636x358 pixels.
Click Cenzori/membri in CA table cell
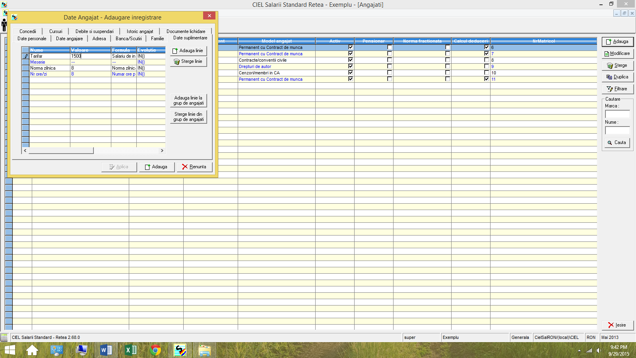pyautogui.click(x=277, y=73)
